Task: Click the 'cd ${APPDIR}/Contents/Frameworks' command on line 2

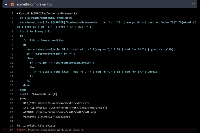Action: 46,18
